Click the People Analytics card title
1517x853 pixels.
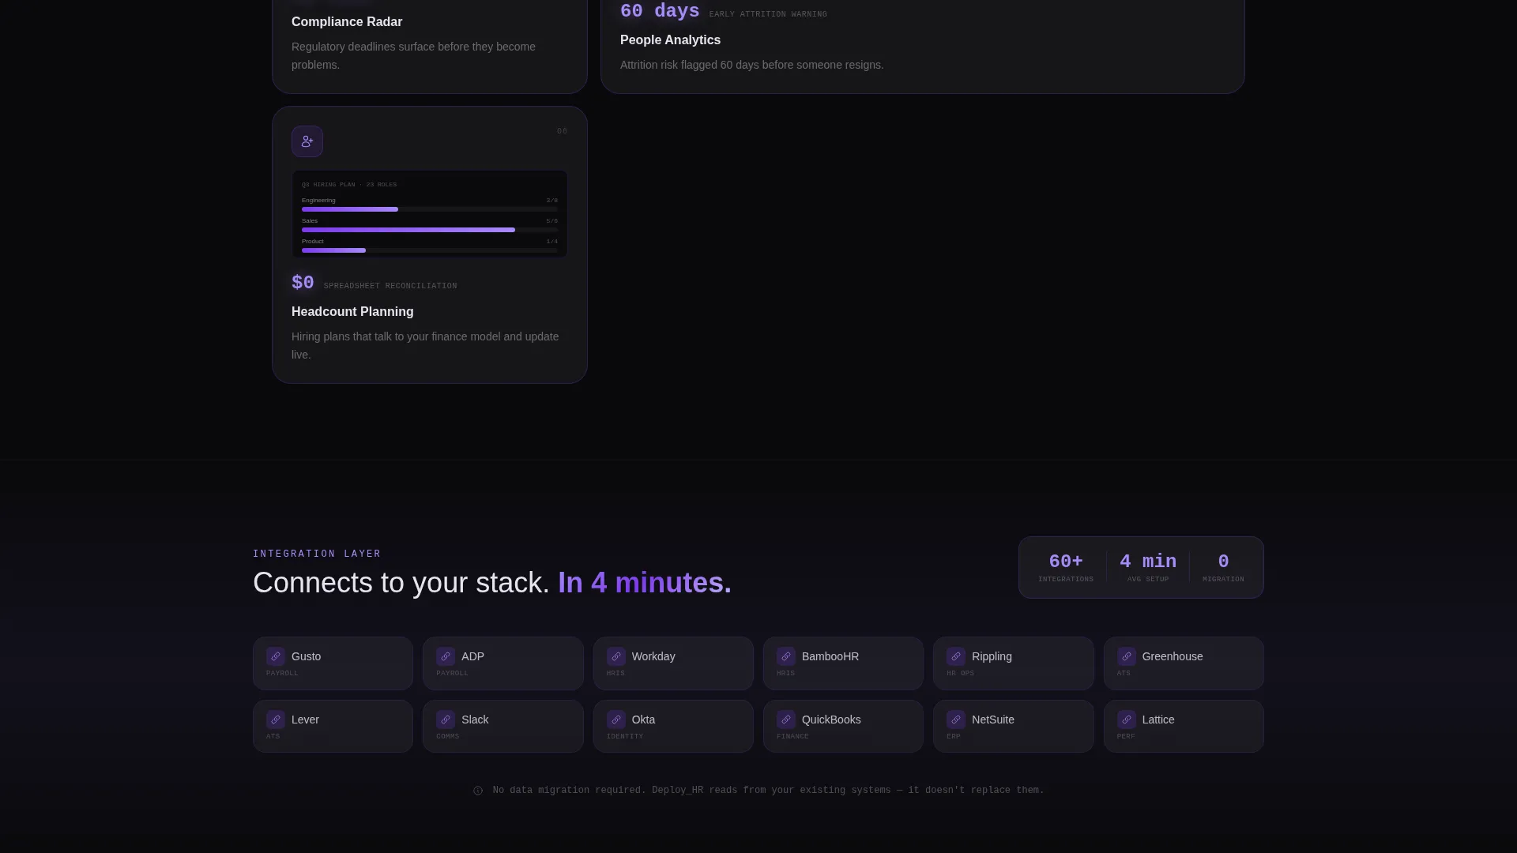(x=670, y=40)
